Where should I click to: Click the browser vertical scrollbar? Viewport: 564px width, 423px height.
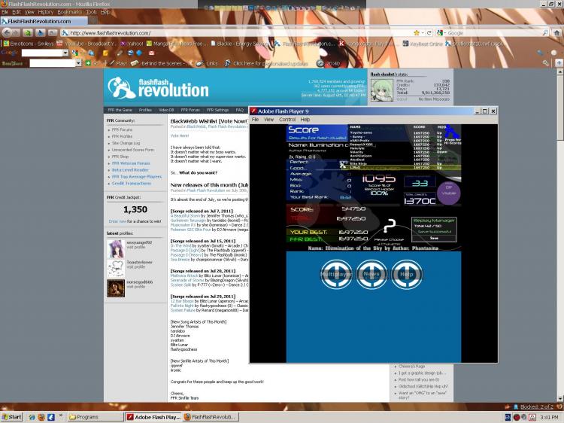(x=560, y=235)
